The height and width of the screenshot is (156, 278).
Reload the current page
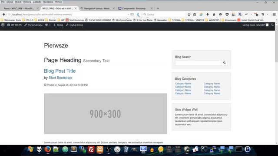[138, 15]
